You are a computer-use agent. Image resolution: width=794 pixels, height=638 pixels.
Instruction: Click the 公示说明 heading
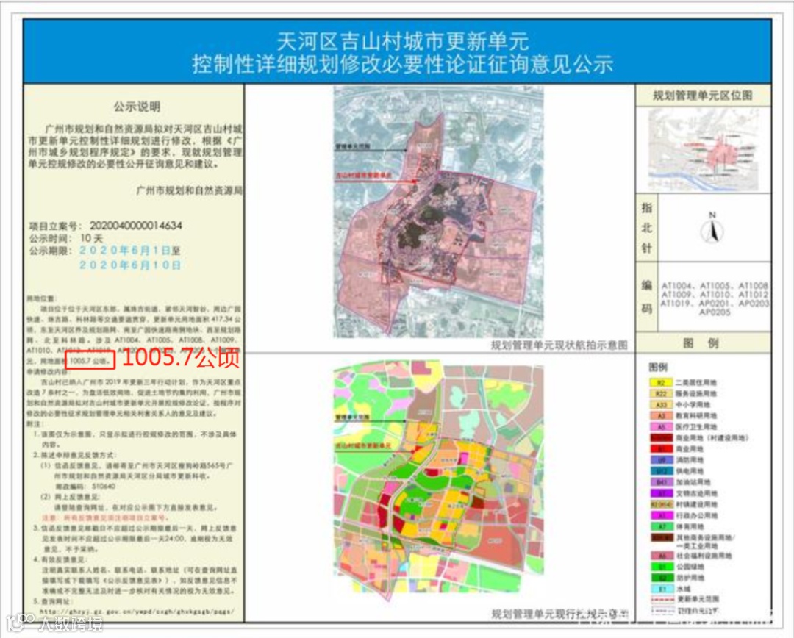click(x=137, y=107)
